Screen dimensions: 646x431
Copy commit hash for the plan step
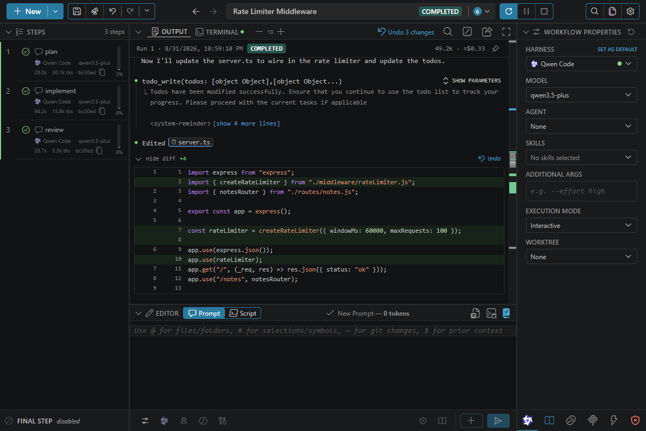(x=102, y=72)
